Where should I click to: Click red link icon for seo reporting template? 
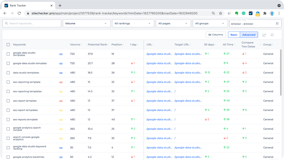[61, 82]
